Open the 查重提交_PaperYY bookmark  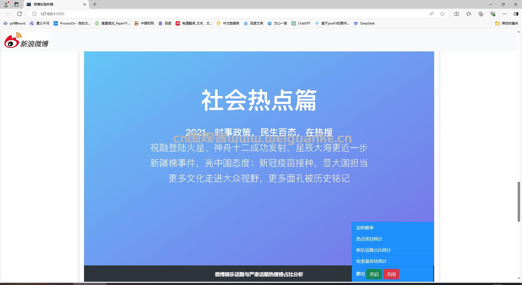[x=113, y=23]
